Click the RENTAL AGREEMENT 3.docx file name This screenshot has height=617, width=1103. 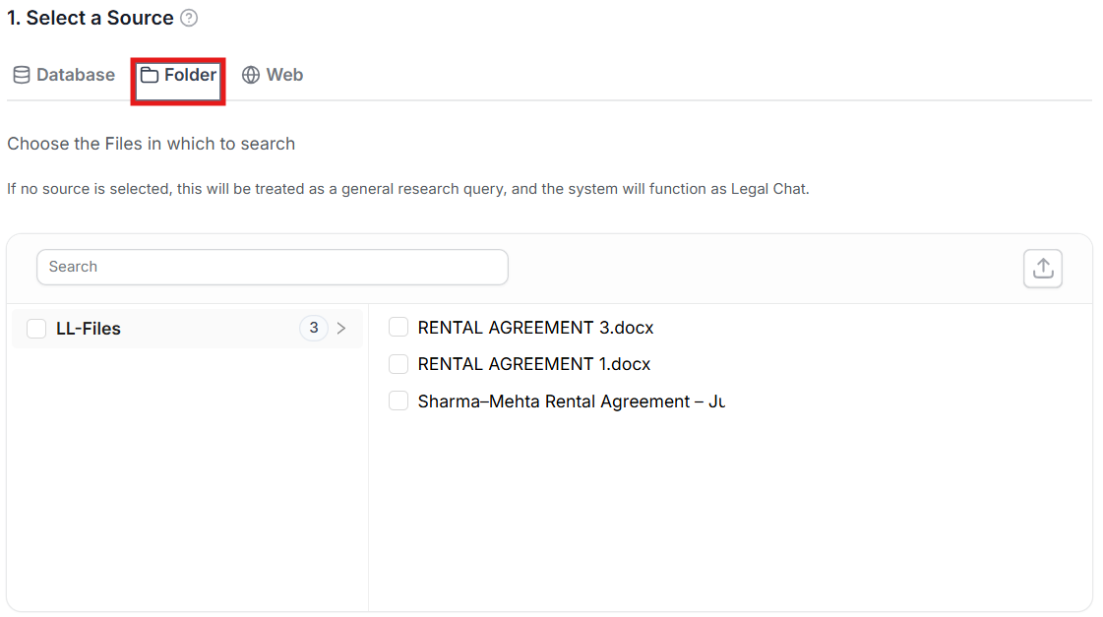point(535,327)
